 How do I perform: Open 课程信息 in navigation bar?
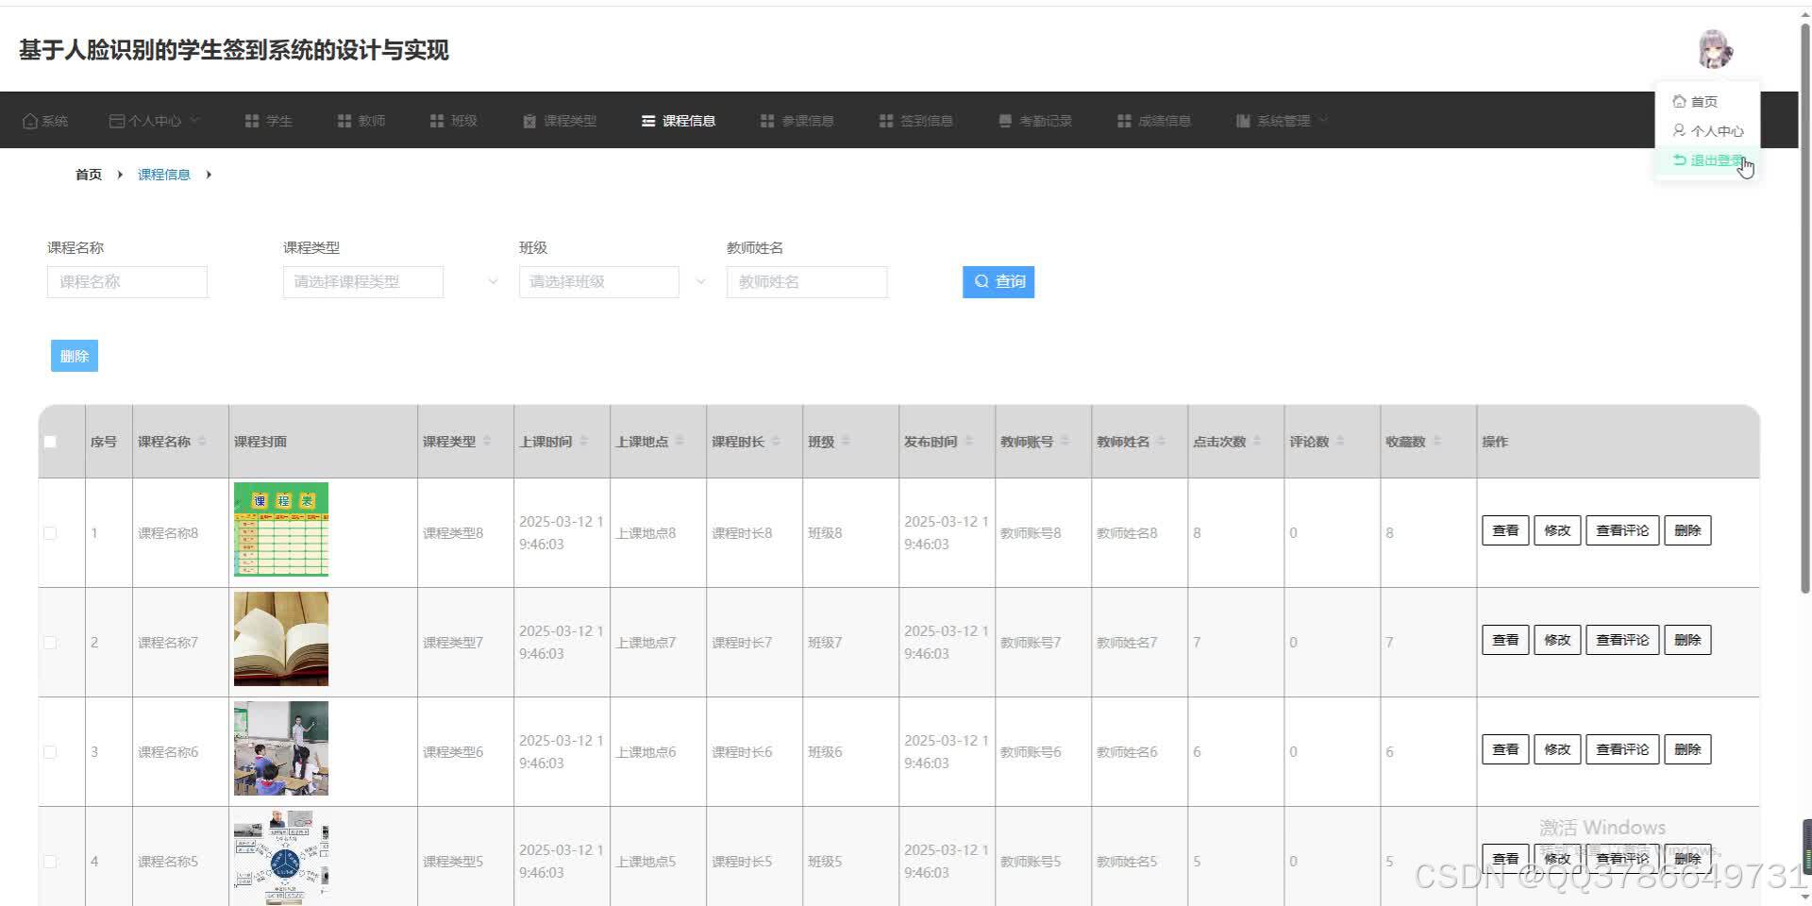(x=679, y=121)
